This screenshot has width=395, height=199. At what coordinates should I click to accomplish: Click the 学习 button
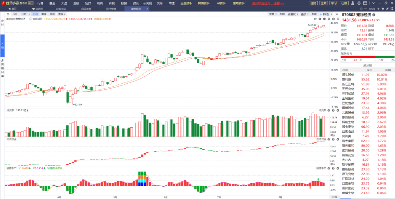[334, 3]
